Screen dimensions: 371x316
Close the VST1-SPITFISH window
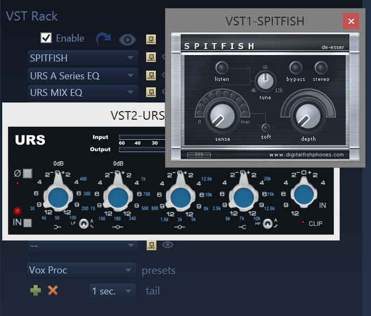click(351, 21)
